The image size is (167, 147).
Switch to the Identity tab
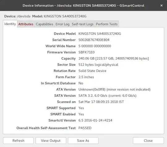click(10, 24)
